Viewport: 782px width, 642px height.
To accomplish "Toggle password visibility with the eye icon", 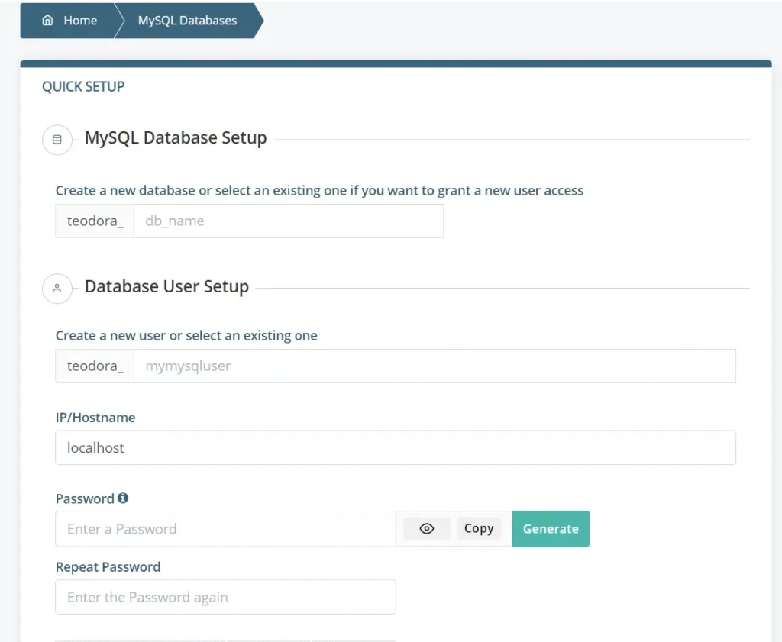I will (425, 528).
